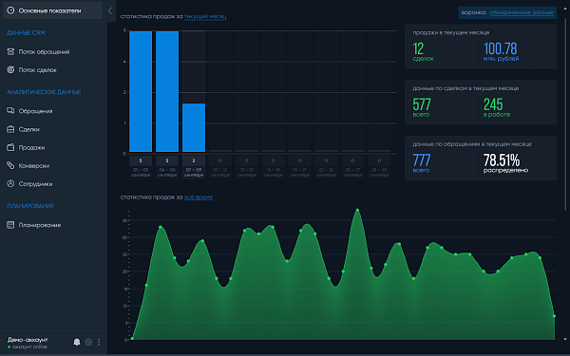
Task: Collapse the sidebar with the chevron arrow
Action: pyautogui.click(x=110, y=10)
